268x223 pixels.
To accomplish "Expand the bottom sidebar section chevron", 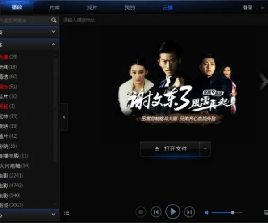I will [54, 214].
